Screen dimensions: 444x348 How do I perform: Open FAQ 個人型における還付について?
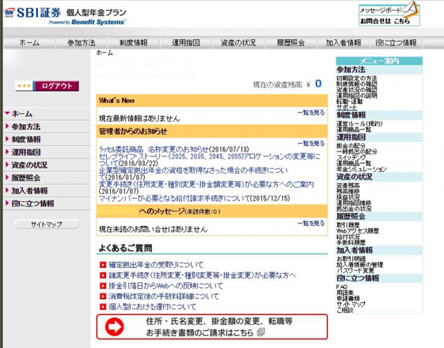(x=152, y=307)
